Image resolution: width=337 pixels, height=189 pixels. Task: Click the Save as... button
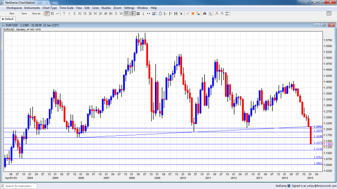(x=36, y=14)
